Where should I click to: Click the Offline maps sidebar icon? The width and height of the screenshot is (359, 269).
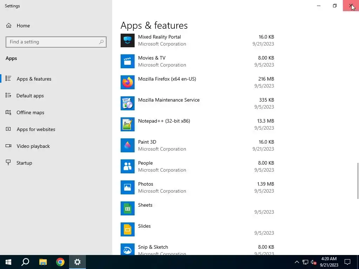8,112
